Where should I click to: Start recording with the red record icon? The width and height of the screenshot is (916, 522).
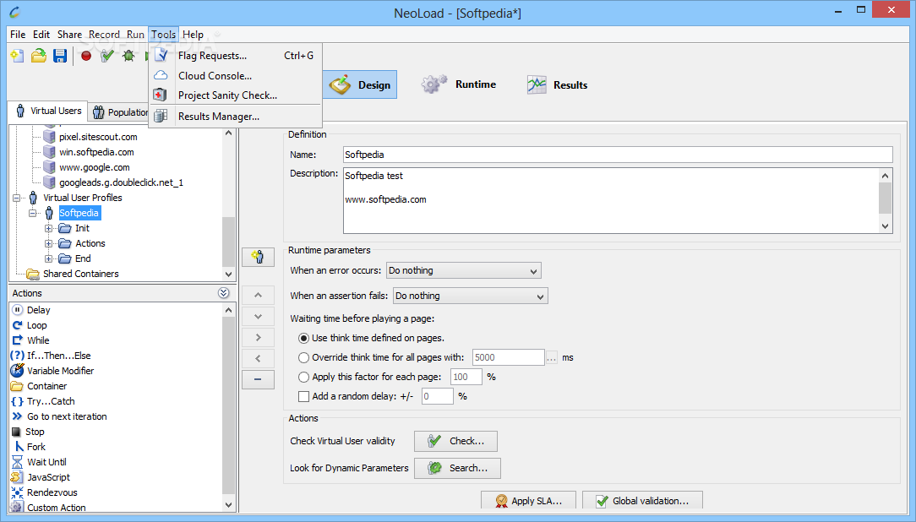tap(86, 56)
